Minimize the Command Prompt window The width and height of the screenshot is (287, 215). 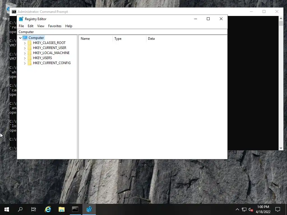point(251,11)
